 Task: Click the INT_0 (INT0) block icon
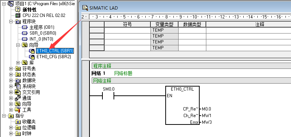[x=25, y=39]
